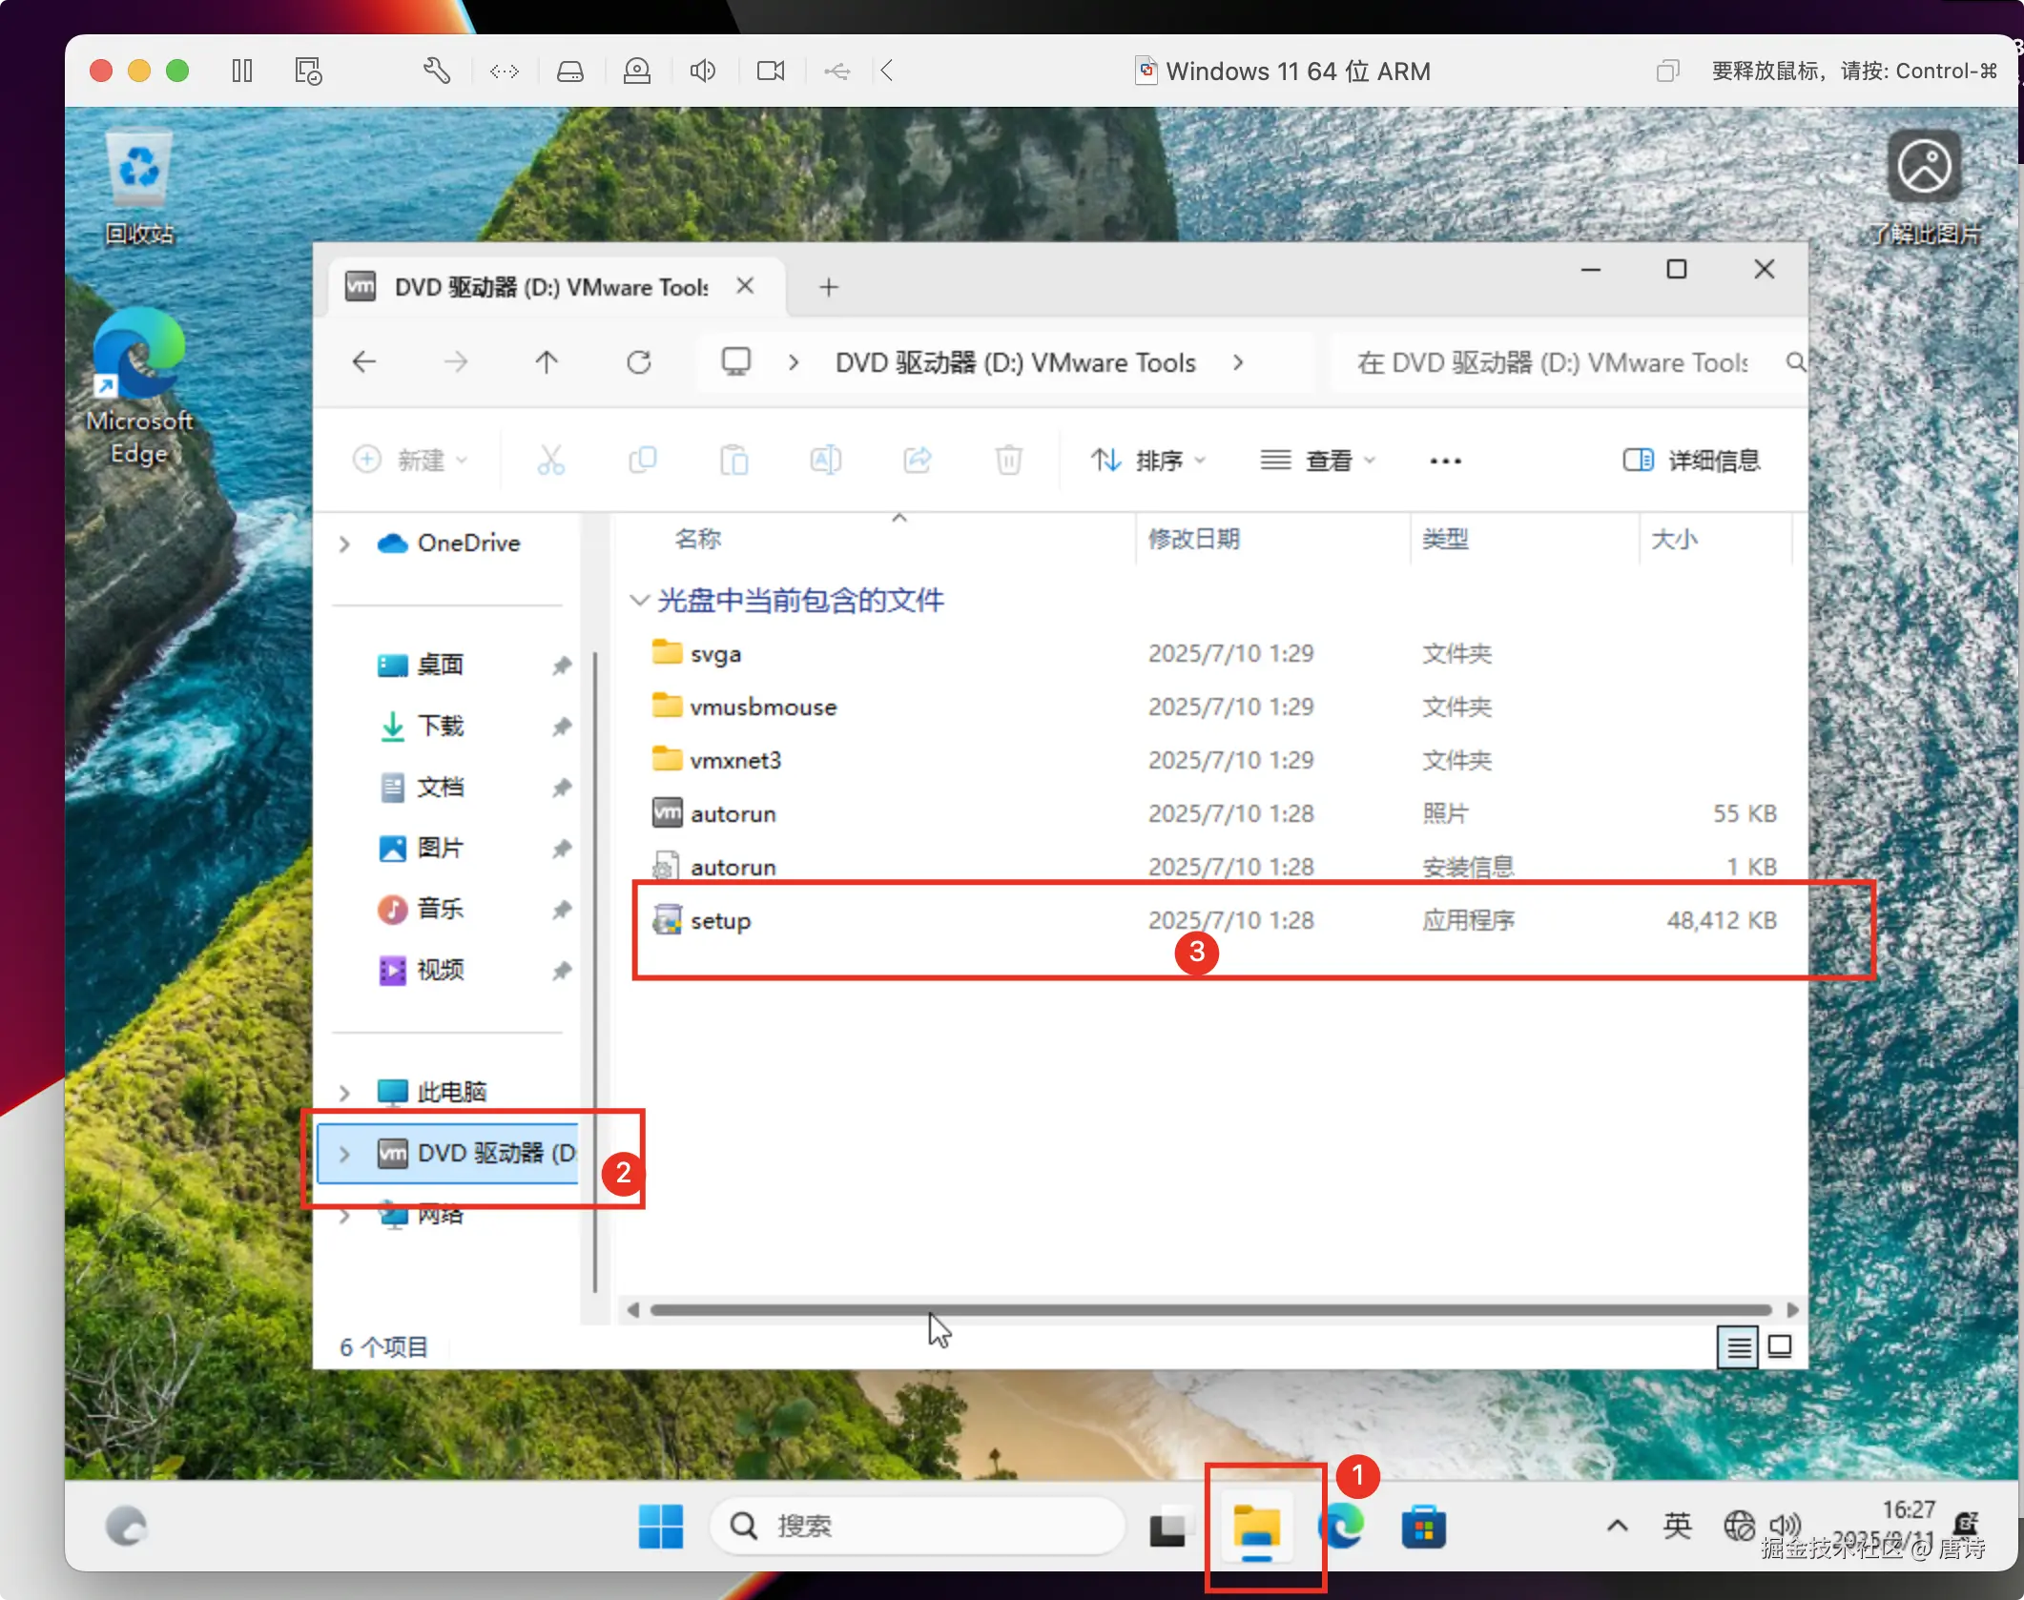Viewport: 2024px width, 1600px height.
Task: Add a new Explorer tab
Action: pyautogui.click(x=829, y=287)
